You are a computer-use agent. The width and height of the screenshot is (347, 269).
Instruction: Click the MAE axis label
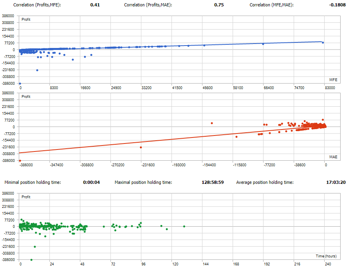coord(334,157)
